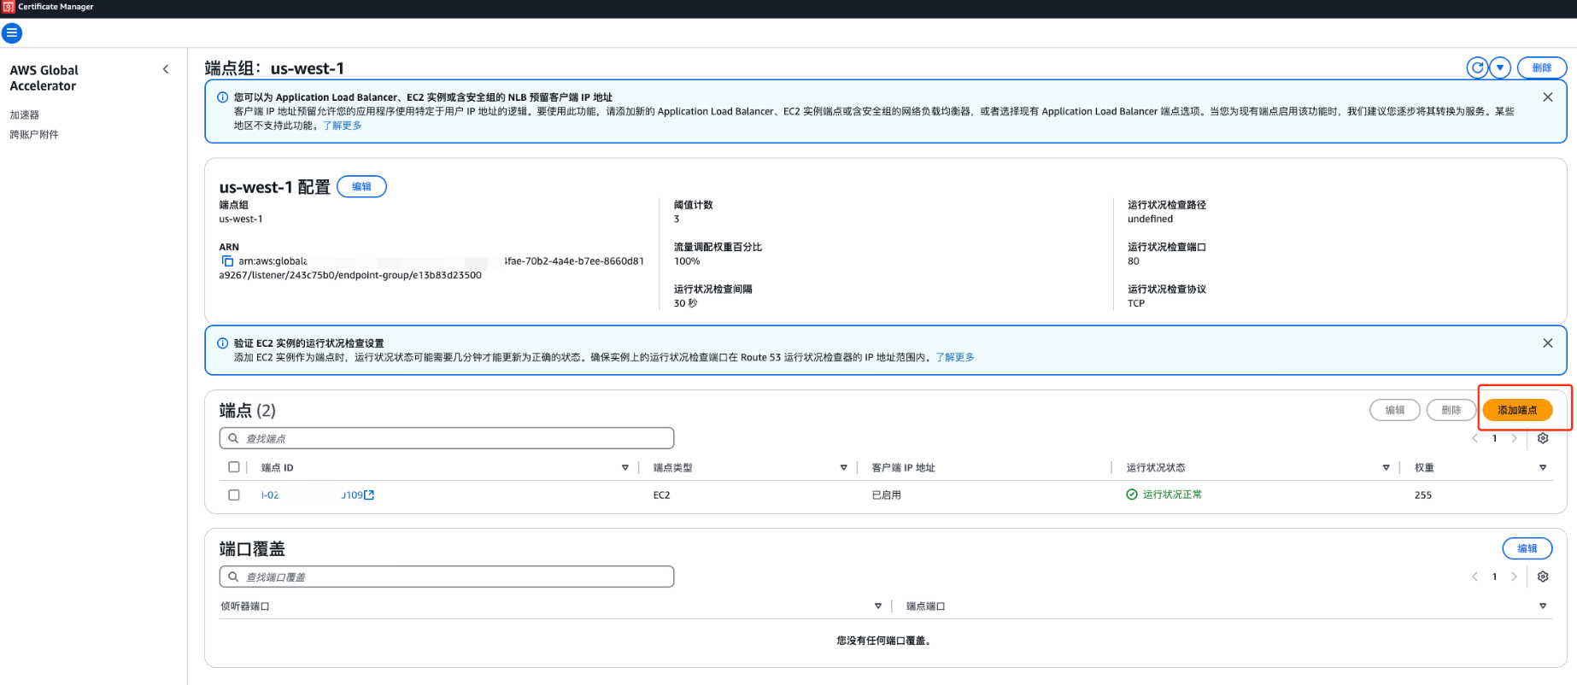Sort by 端点类型 column arrow
The width and height of the screenshot is (1577, 685).
point(843,467)
